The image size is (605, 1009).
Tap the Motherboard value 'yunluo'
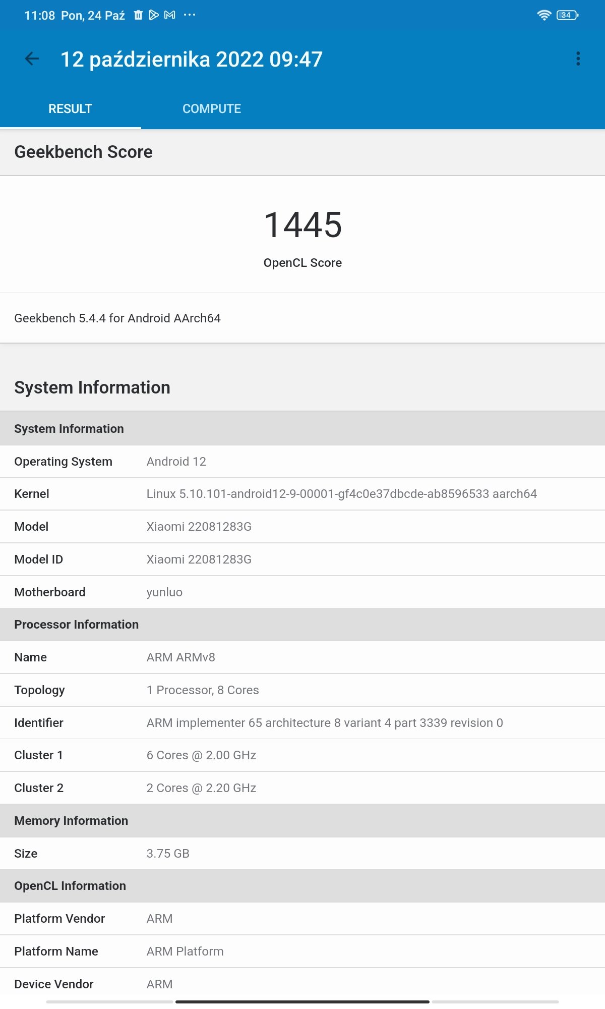coord(164,592)
